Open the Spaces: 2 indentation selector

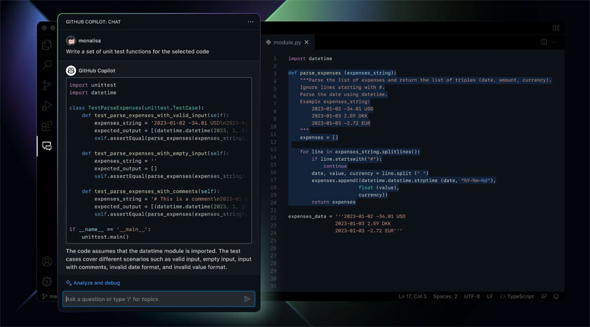[x=445, y=296]
